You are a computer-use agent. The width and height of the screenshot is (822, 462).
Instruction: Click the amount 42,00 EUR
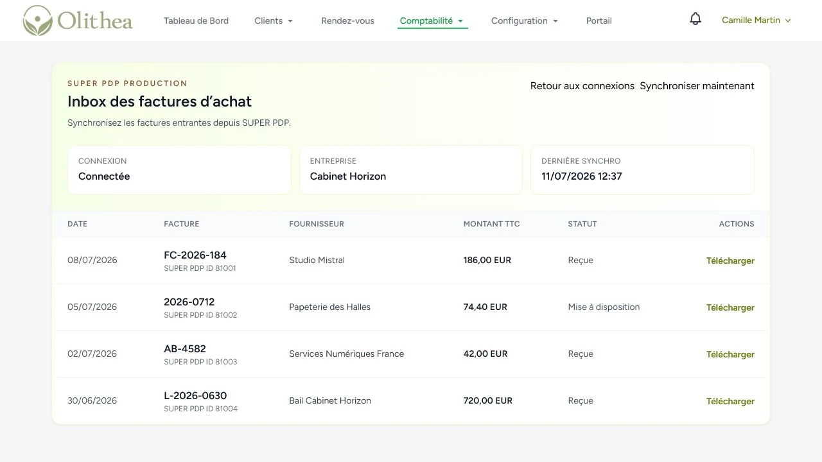[x=485, y=354]
